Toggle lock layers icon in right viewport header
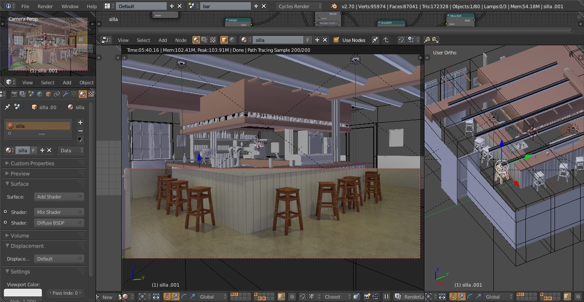This screenshot has width=584, height=302. (x=567, y=296)
